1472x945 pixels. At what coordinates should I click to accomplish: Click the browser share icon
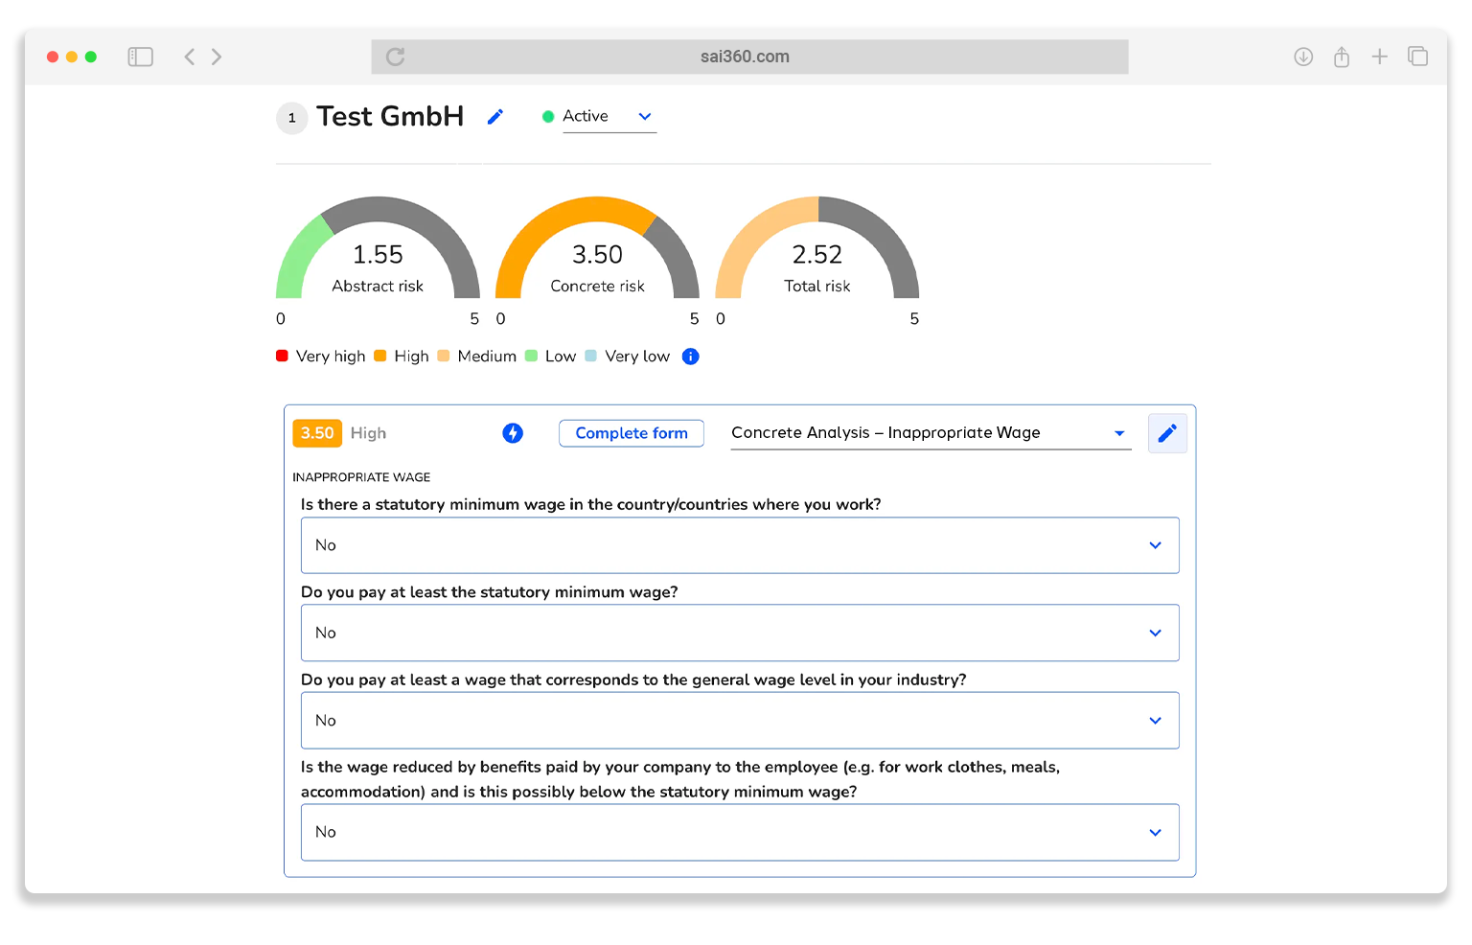click(x=1341, y=57)
